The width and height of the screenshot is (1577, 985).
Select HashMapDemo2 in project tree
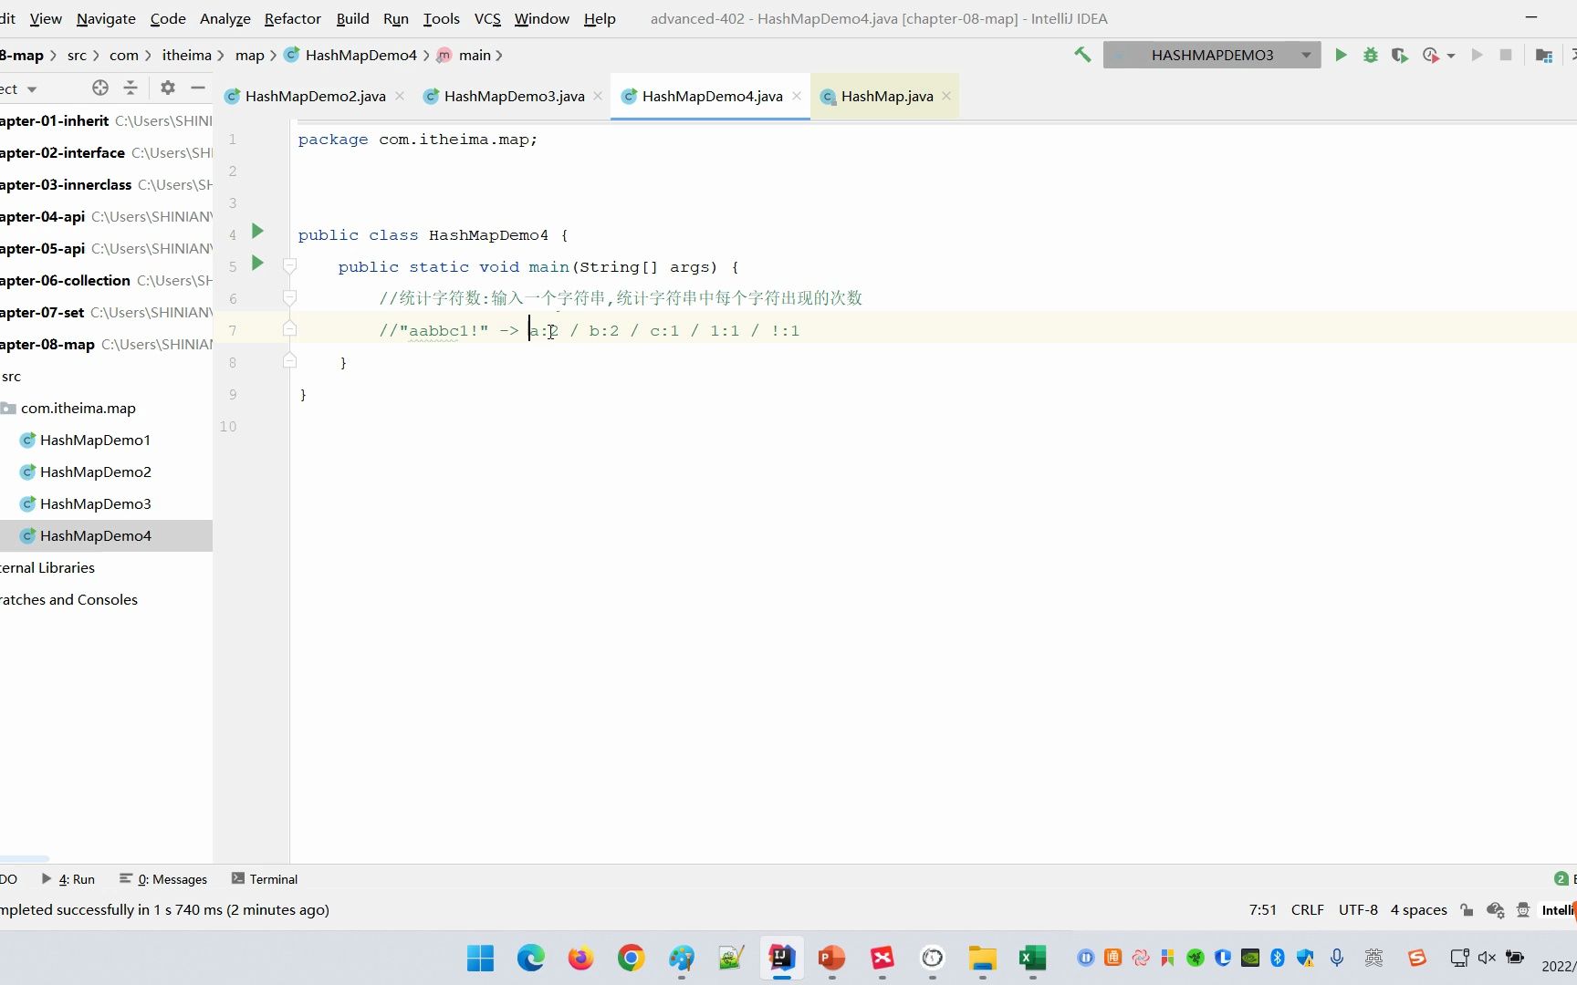tap(95, 472)
